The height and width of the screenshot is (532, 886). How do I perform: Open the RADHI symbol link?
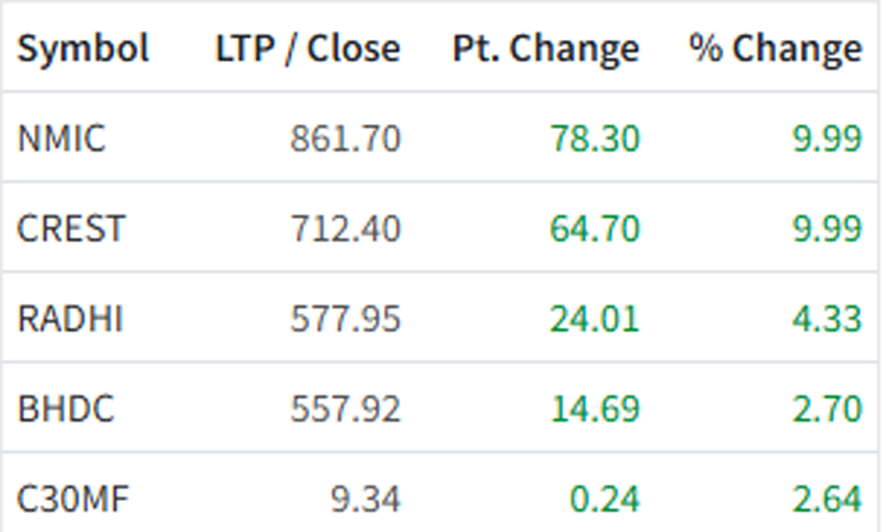tap(70, 318)
